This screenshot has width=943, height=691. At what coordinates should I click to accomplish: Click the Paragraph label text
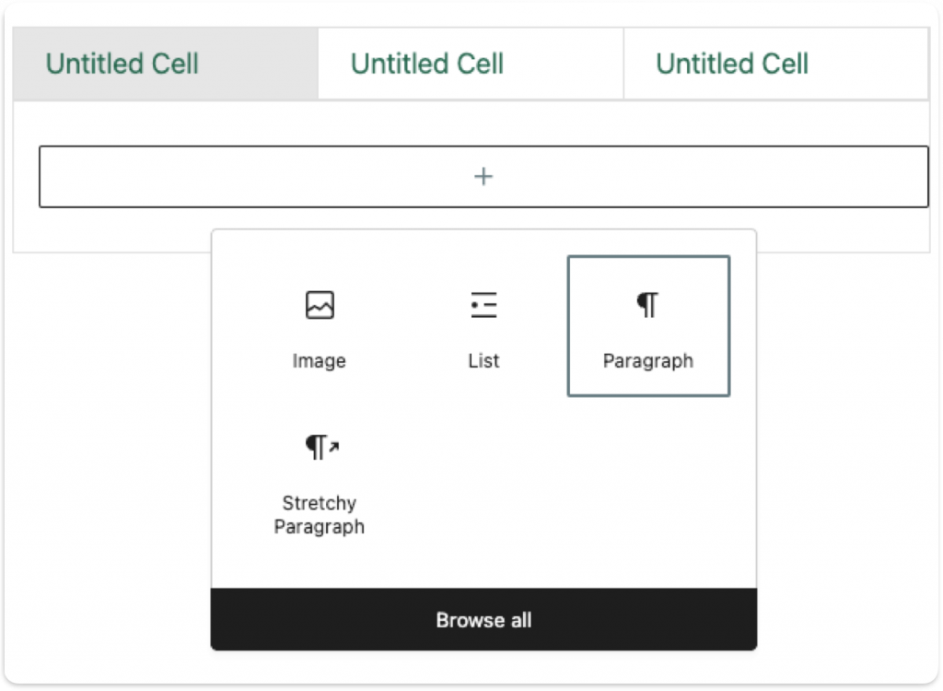(x=647, y=360)
